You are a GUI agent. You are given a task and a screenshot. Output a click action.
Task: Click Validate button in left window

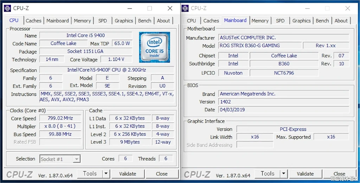coord(128,174)
